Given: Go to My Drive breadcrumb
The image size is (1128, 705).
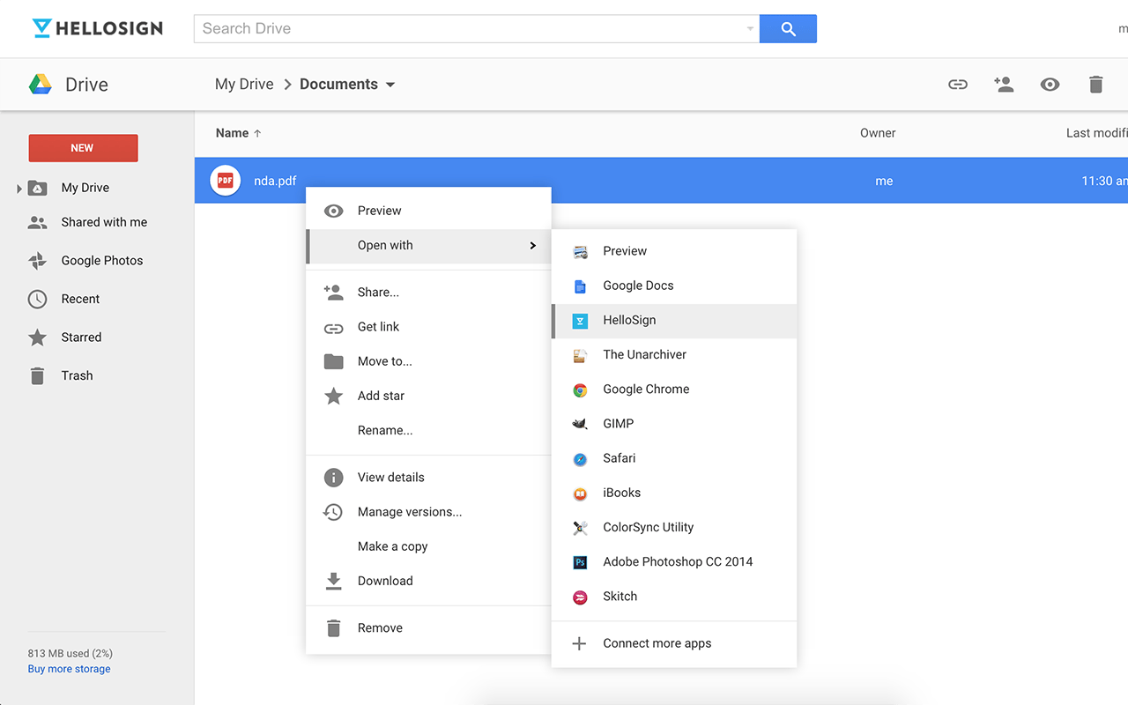Looking at the screenshot, I should [244, 85].
